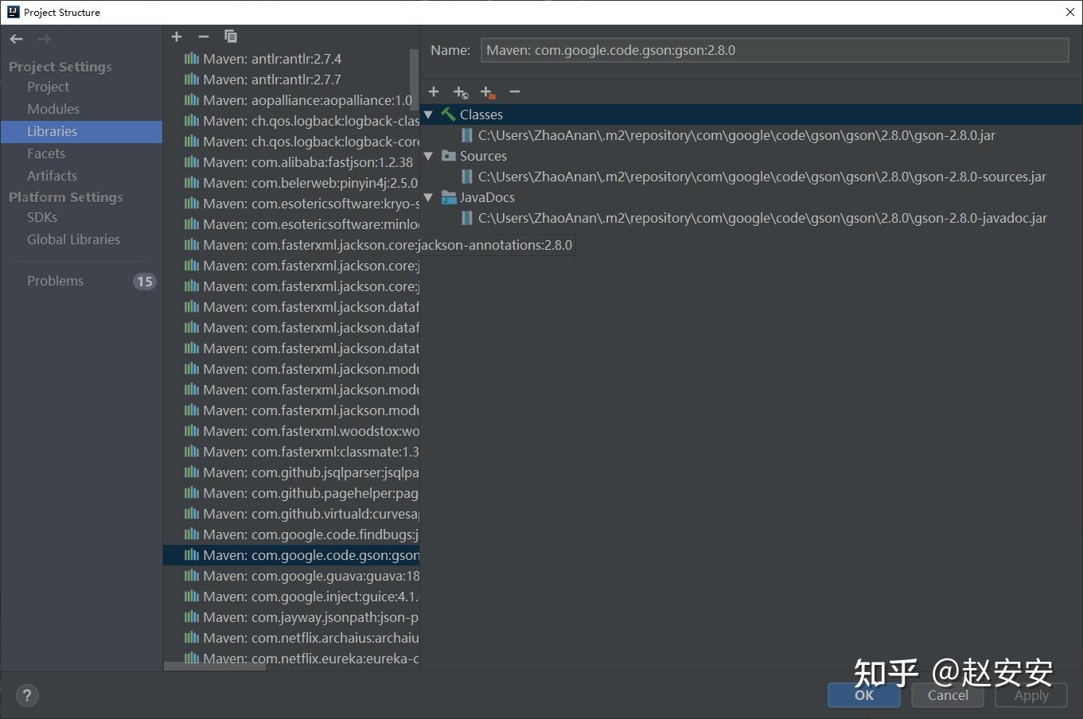This screenshot has width=1083, height=719.
Task: Select the gson-2.8.0-sources.jar path
Action: pyautogui.click(x=762, y=177)
